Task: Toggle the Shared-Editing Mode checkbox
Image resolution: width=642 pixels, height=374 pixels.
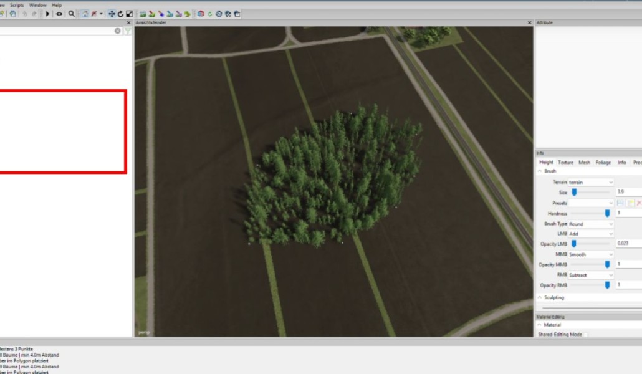Action: coord(585,335)
